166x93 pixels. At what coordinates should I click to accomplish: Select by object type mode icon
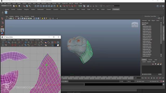[27, 6]
